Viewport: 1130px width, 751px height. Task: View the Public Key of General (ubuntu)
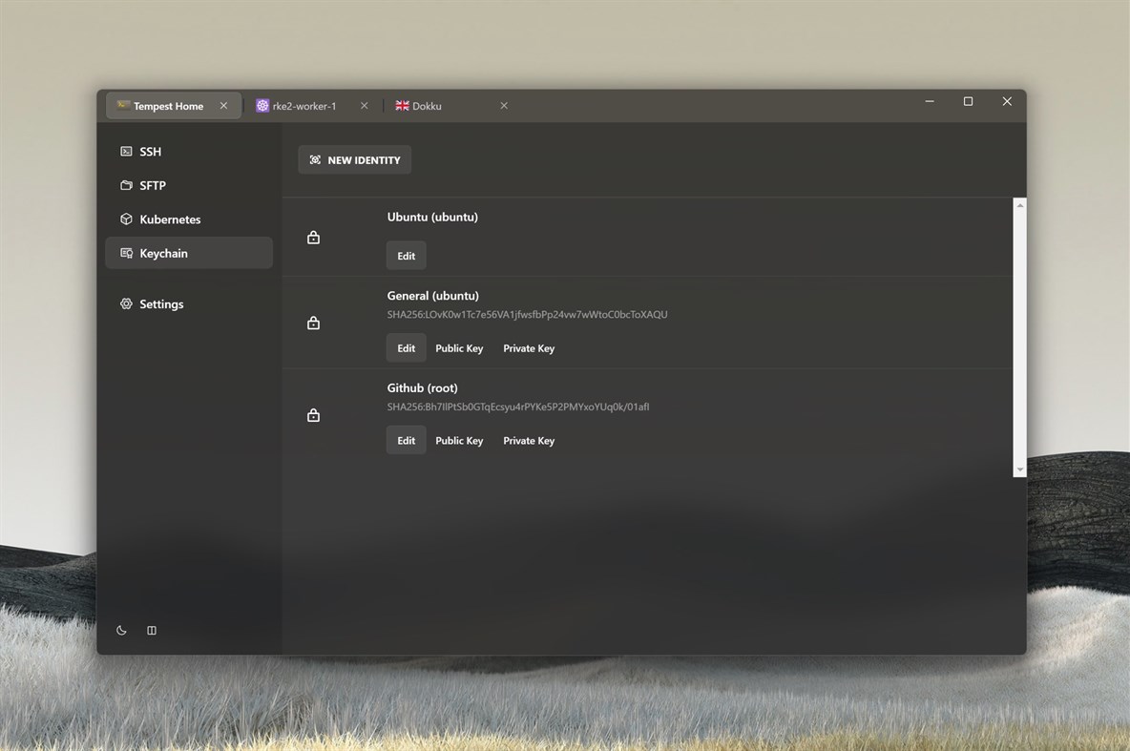pyautogui.click(x=459, y=347)
